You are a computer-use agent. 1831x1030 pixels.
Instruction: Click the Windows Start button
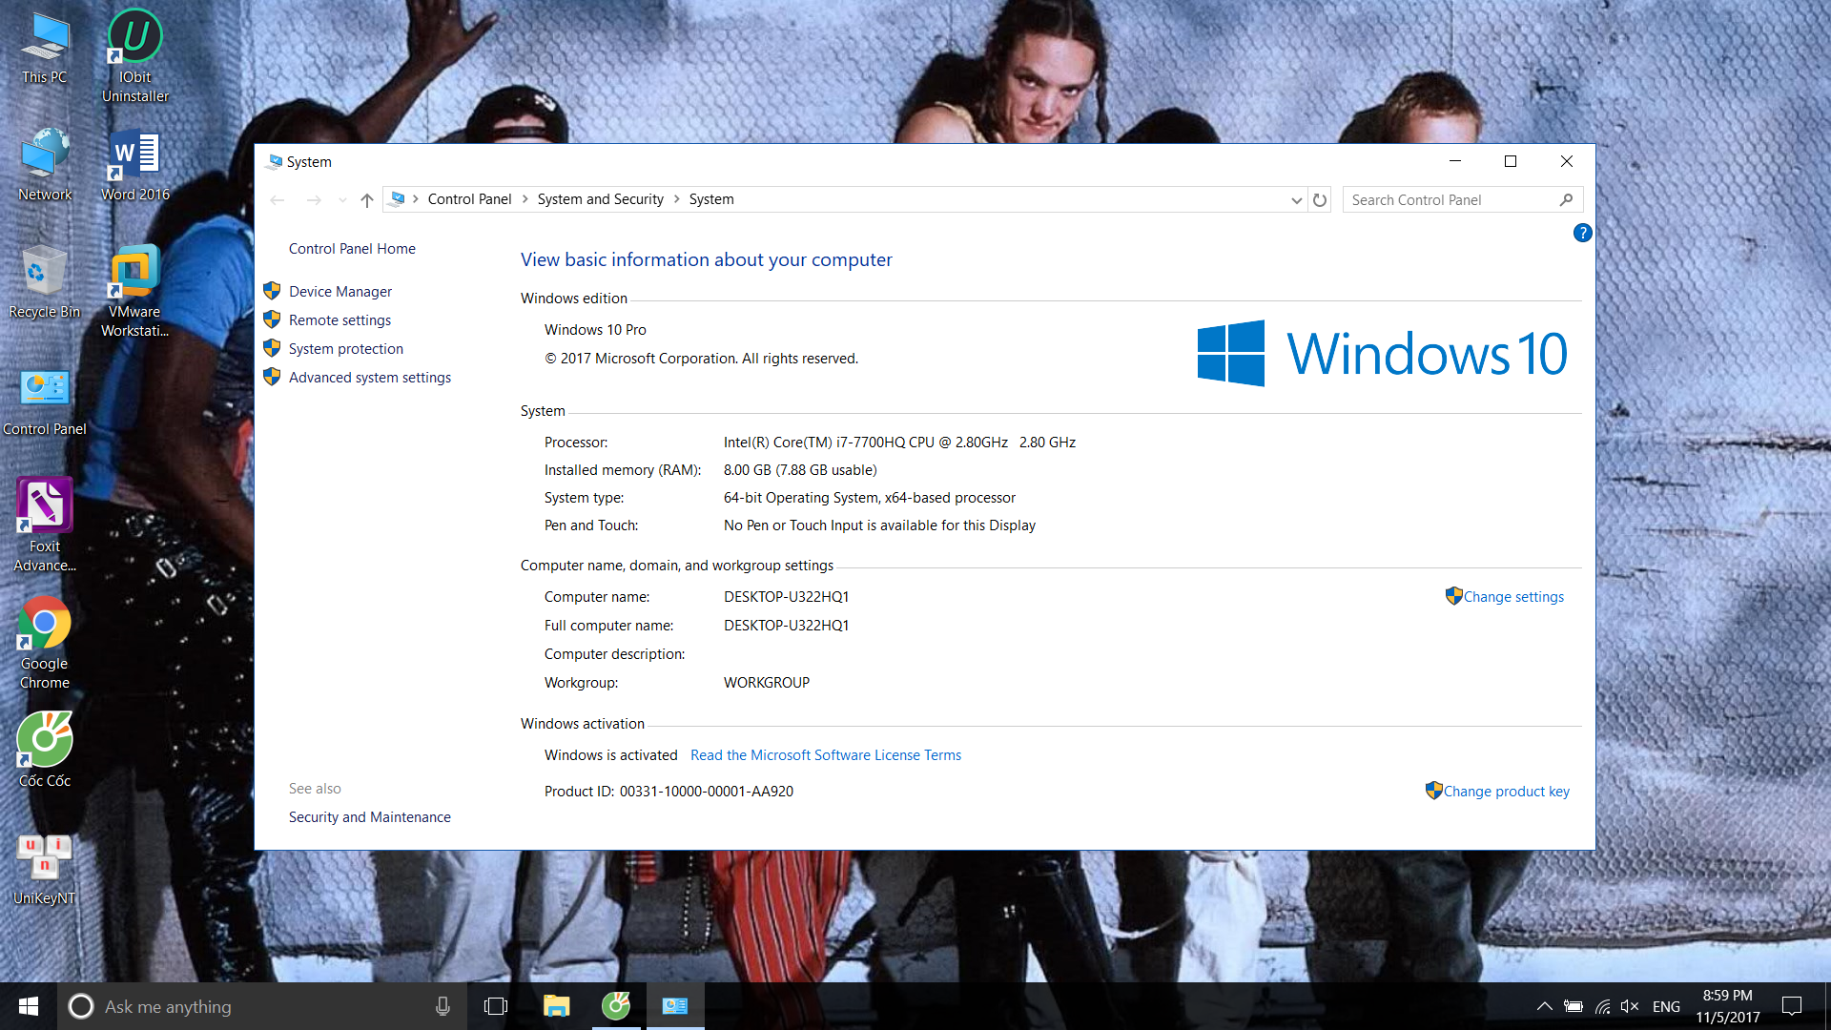click(x=29, y=1006)
